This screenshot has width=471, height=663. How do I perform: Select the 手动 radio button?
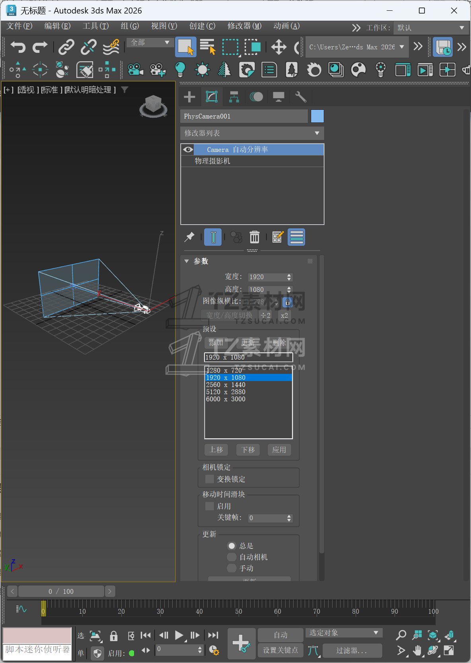pos(232,568)
